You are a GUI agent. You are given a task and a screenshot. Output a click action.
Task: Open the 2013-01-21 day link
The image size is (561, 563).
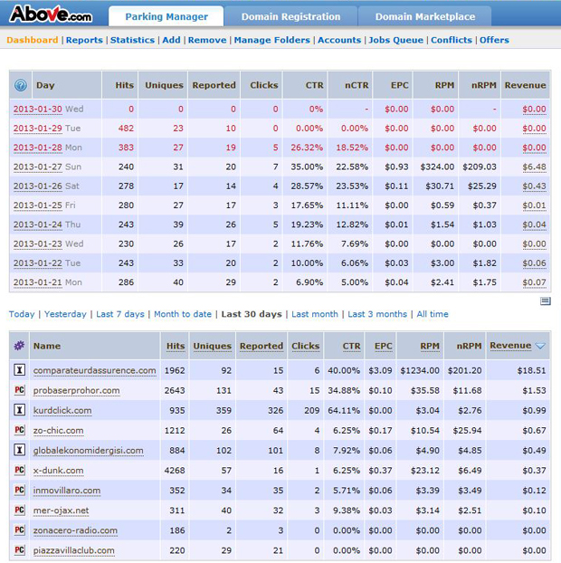click(x=38, y=282)
